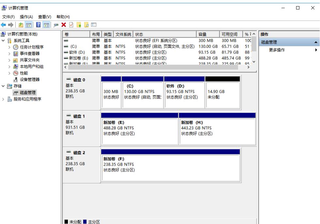This screenshot has width=320, height=224.
Task: Click the red X delete icon on toolbar
Action: coord(64,24)
